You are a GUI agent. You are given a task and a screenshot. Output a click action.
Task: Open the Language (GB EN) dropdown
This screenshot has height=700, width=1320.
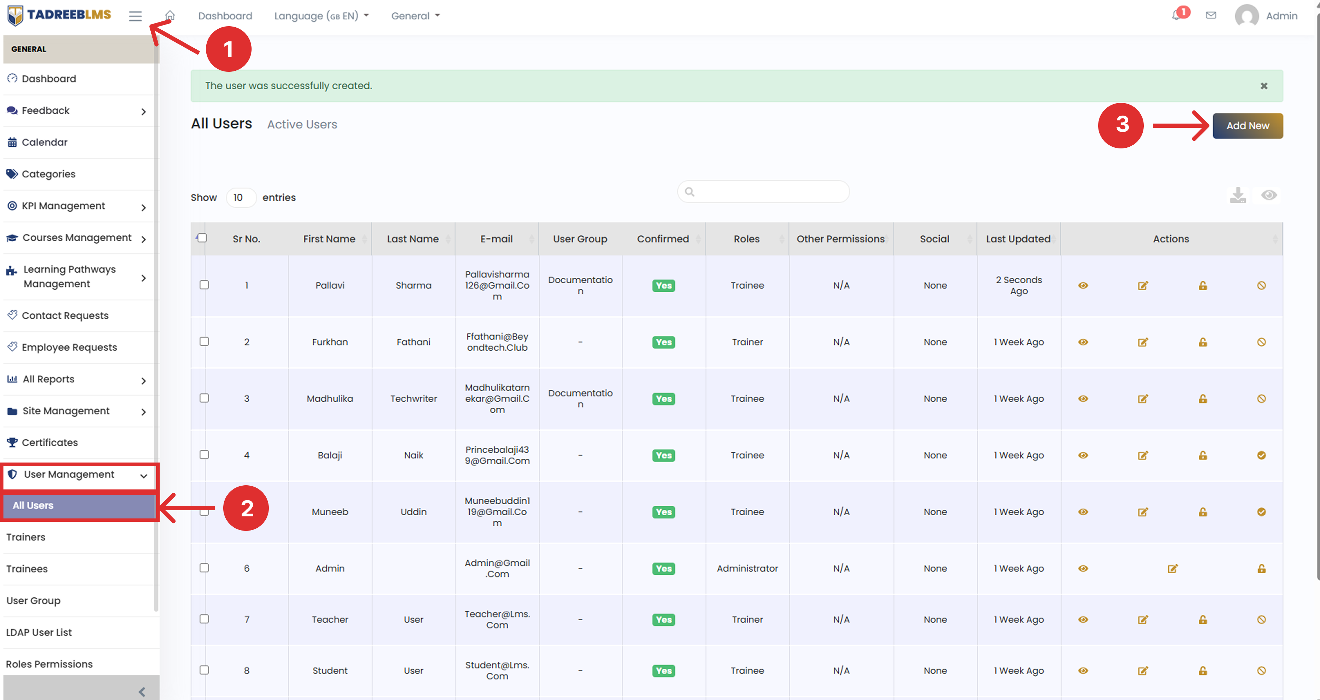tap(321, 16)
